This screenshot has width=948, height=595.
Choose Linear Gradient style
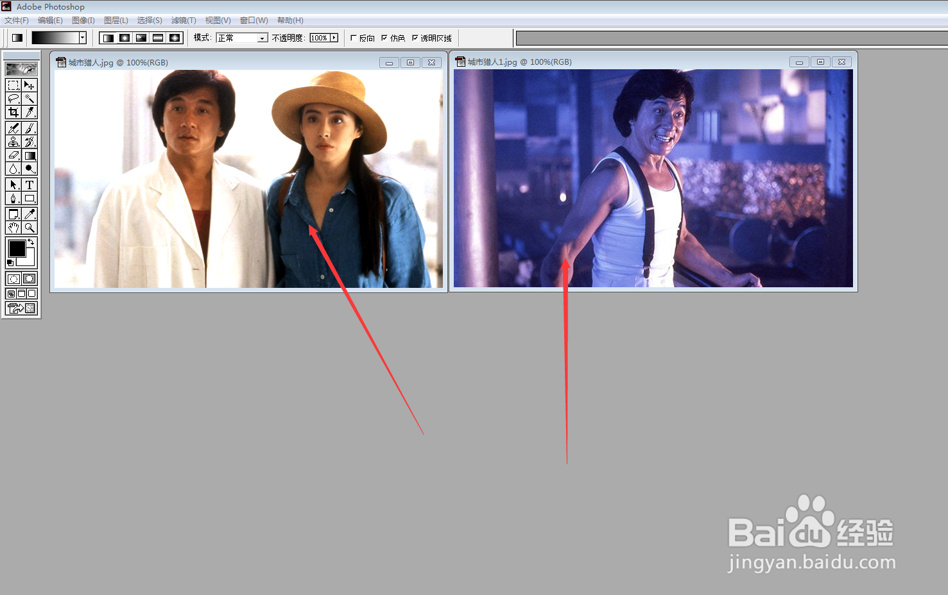(108, 38)
